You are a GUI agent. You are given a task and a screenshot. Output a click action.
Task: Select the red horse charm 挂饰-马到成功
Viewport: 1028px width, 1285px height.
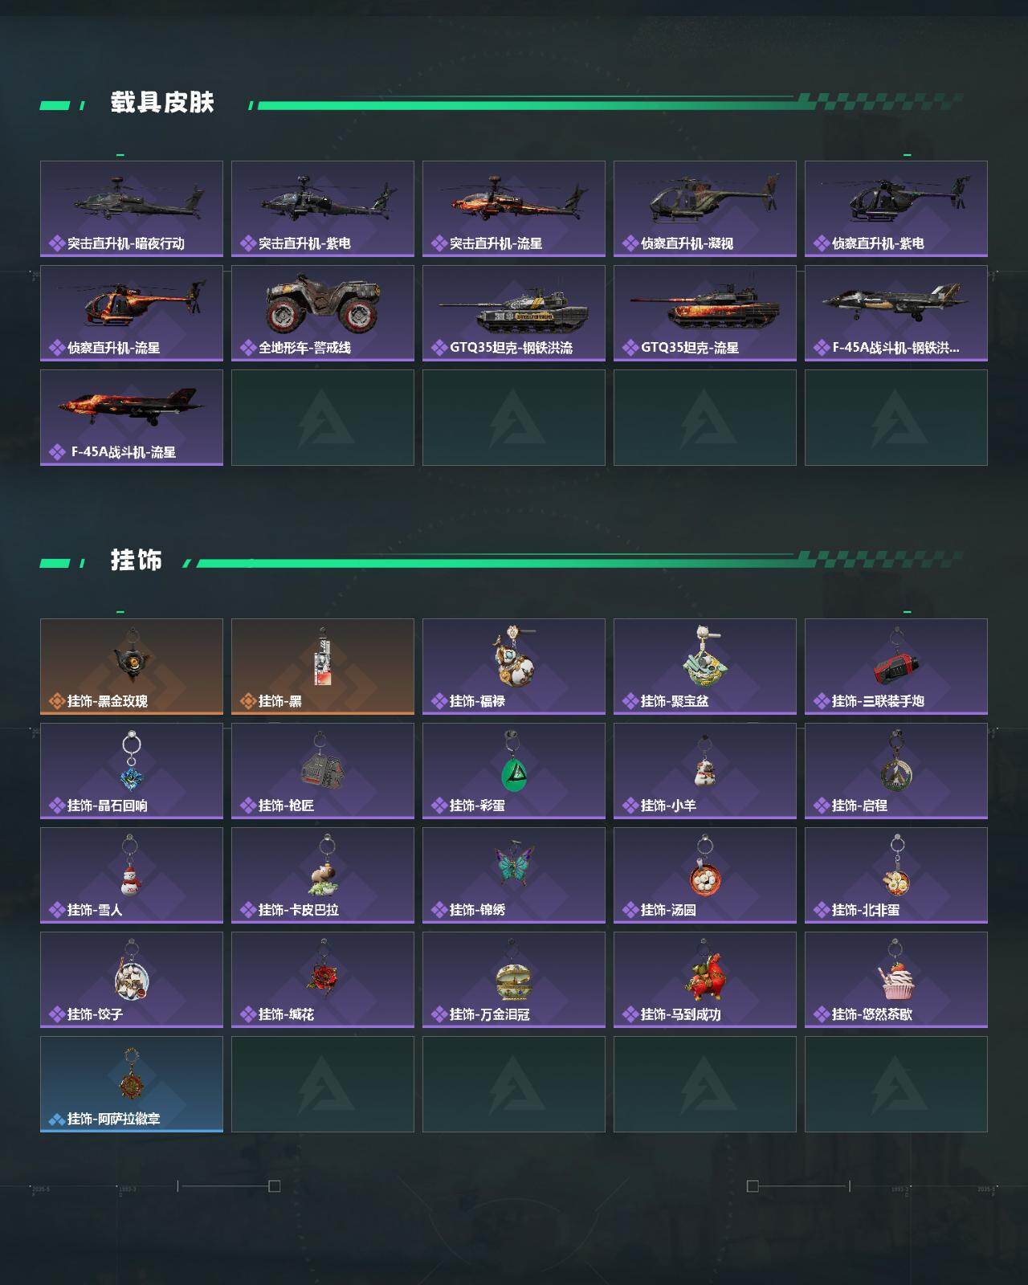coord(705,980)
